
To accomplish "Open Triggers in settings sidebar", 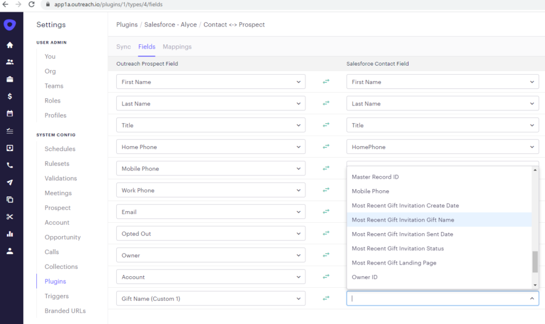I will click(x=57, y=296).
